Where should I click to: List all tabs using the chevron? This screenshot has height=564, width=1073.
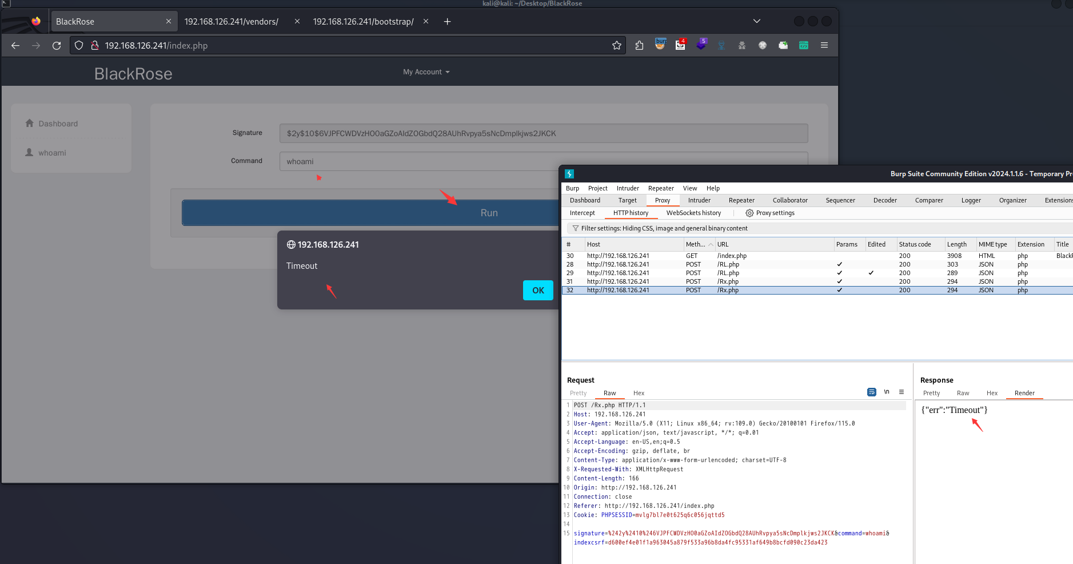tap(757, 21)
